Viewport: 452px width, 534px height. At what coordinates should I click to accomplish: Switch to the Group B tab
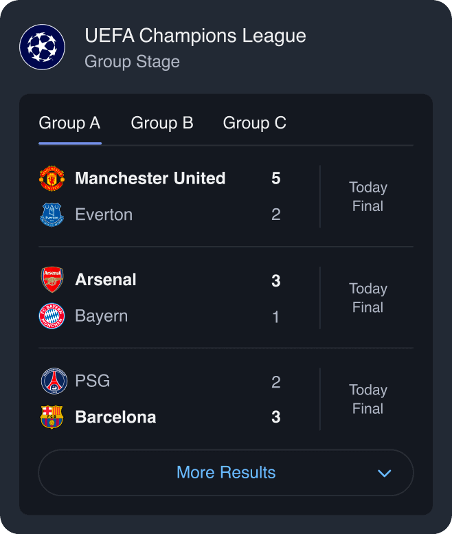click(162, 123)
